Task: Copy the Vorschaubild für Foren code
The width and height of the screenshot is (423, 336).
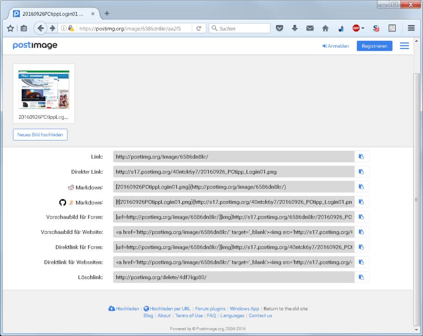Action: 362,217
